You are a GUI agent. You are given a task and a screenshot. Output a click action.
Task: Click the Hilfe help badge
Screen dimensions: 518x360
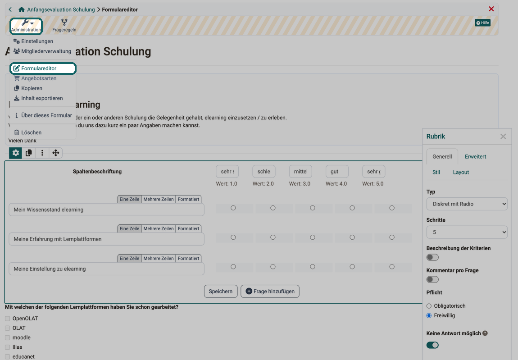coord(482,23)
